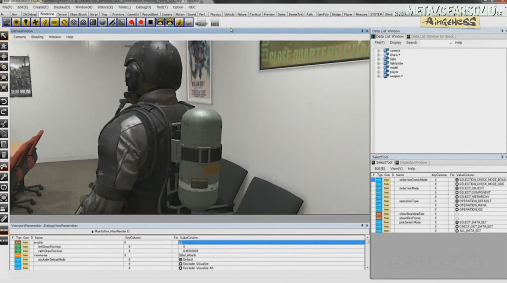Select SELECT_COMPONENT radio option
507x283 pixels.
point(457,192)
